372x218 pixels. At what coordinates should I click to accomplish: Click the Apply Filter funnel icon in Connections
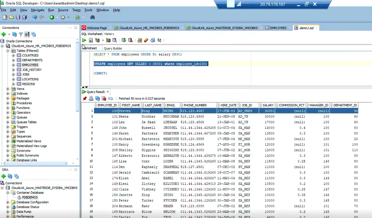[x=21, y=34]
